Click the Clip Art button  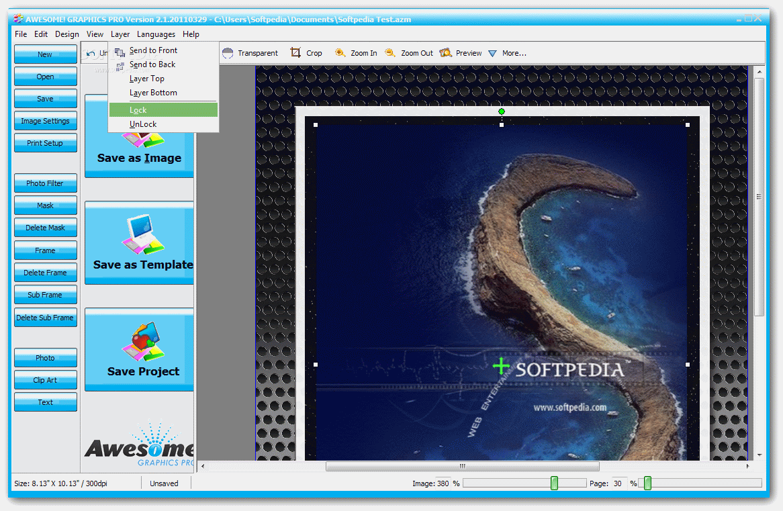46,379
